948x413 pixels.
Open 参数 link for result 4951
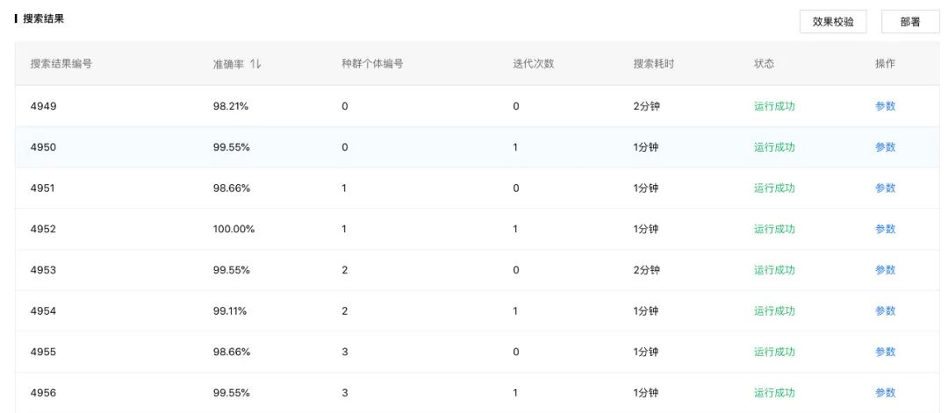(x=885, y=189)
